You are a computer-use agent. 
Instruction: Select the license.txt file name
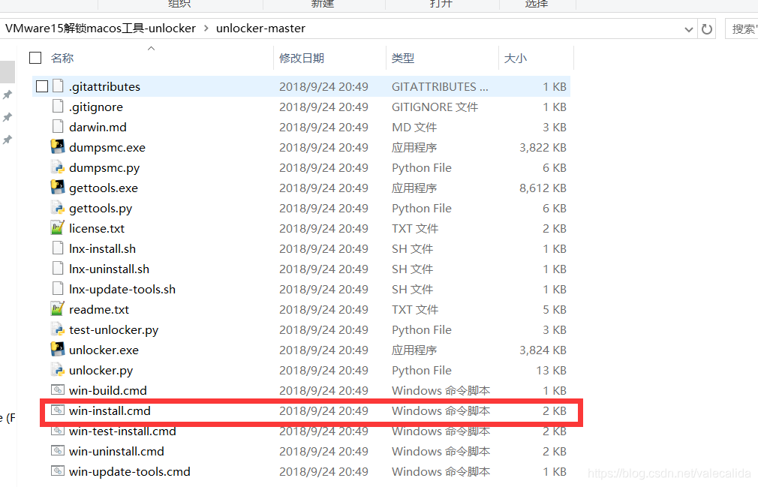(x=97, y=228)
